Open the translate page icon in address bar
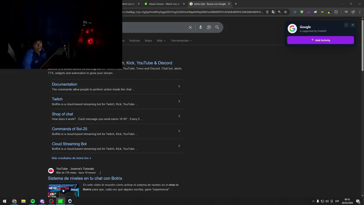This screenshot has width=364, height=205. tap(273, 12)
